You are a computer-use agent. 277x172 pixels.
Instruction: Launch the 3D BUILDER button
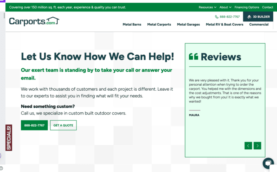pyautogui.click(x=258, y=17)
